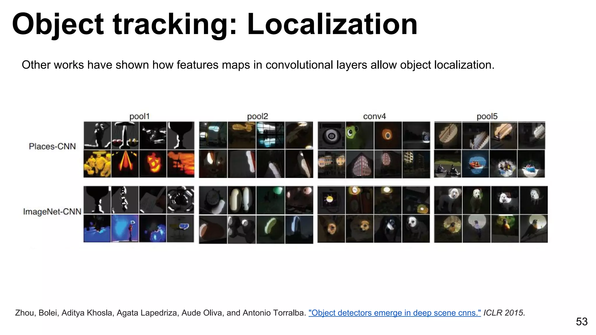
Task: Select the ImageNet-CNN pool5 dogs and birds grid
Action: 491,214
